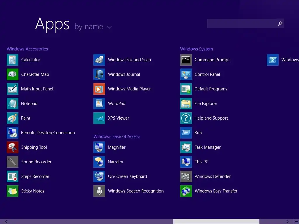Launch the Windows Easy Transfer icon
The width and height of the screenshot is (299, 224).
[186, 191]
